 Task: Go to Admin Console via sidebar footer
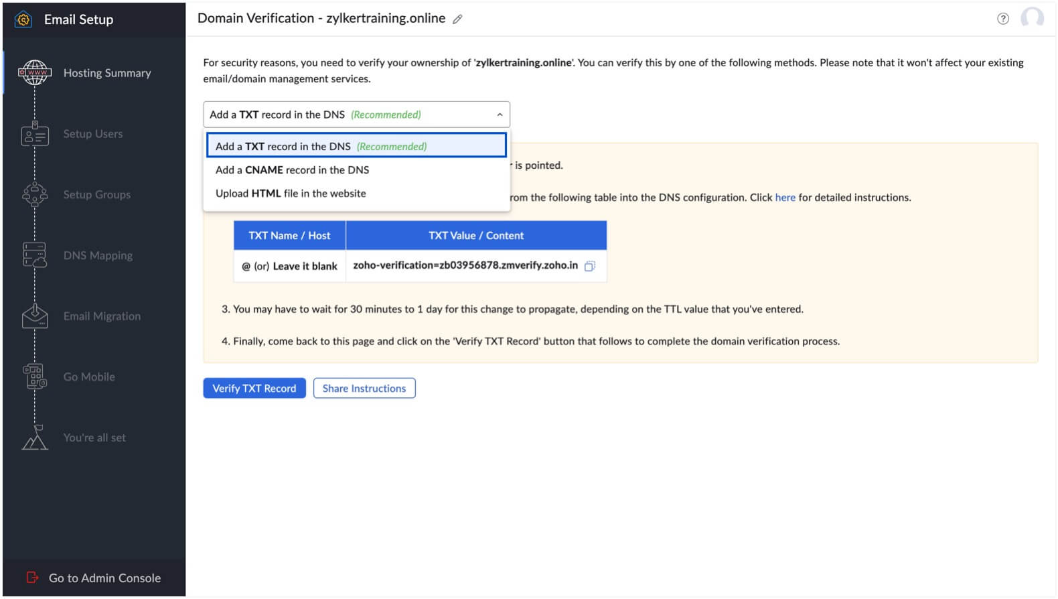[x=104, y=578]
